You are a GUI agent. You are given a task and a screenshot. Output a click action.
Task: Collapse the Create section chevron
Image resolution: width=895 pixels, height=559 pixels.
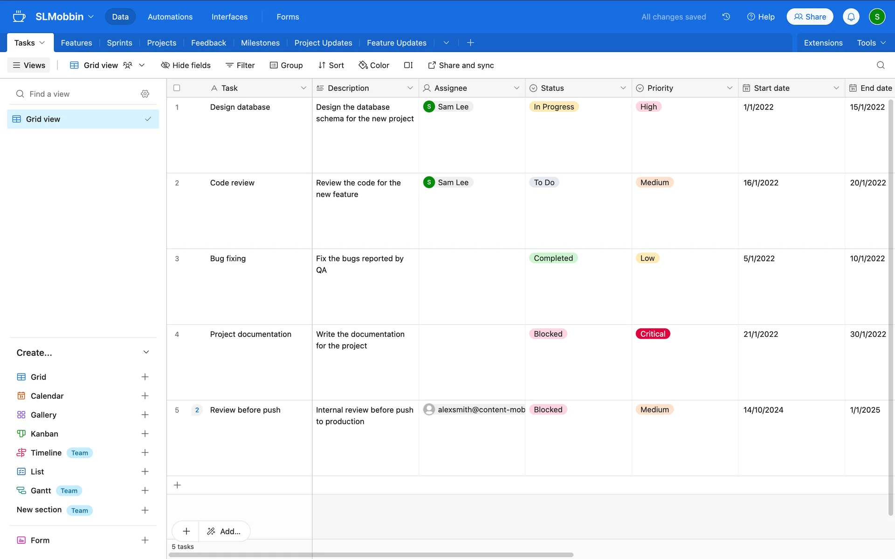click(146, 353)
